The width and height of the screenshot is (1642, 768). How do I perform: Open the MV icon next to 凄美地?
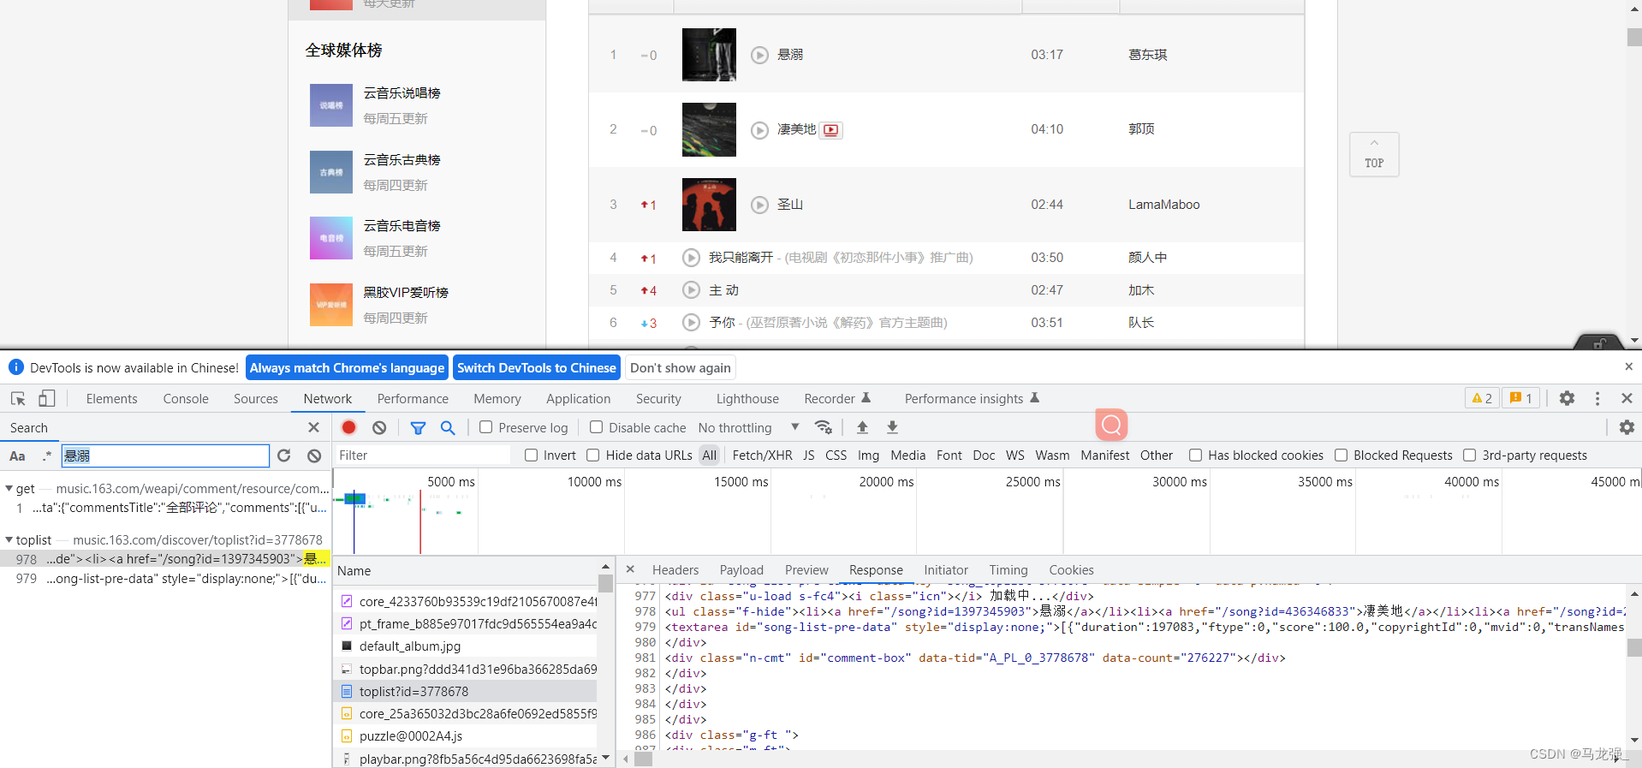pyautogui.click(x=831, y=130)
